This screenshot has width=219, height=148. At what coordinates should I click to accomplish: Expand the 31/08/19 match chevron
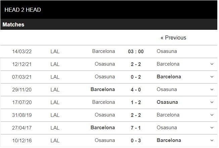[212, 115]
